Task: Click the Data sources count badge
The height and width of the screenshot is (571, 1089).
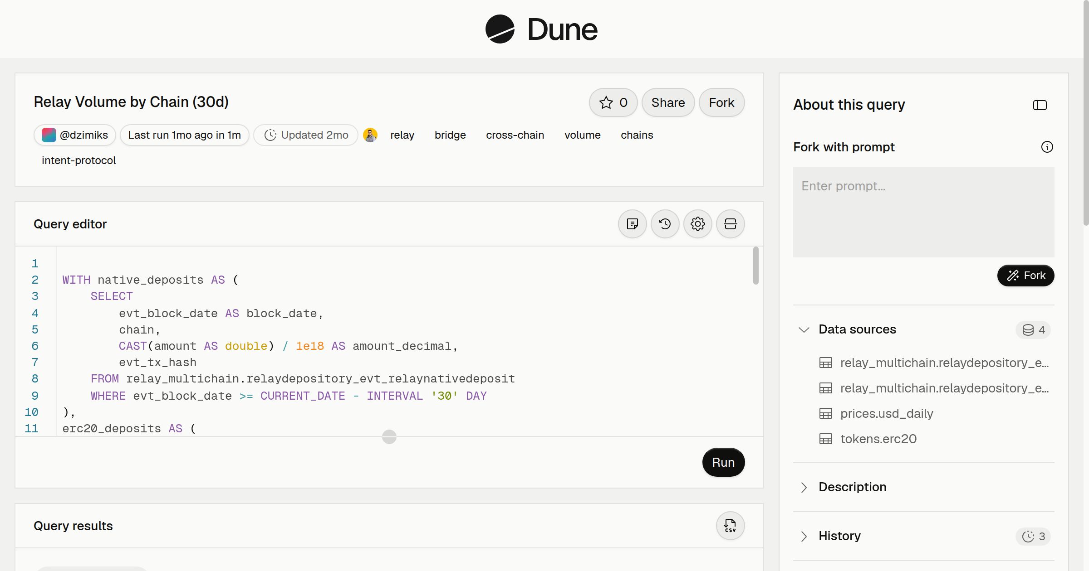Action: (1033, 330)
